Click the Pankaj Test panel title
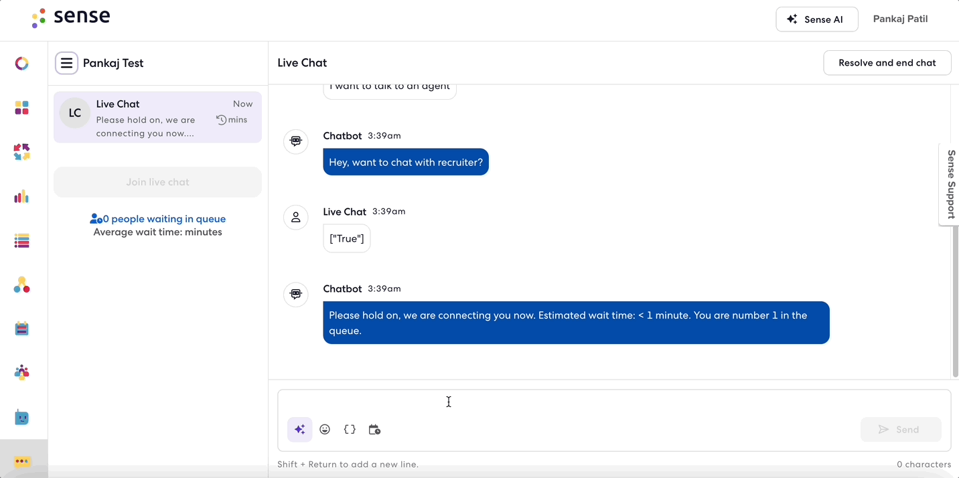The width and height of the screenshot is (959, 478). tap(113, 63)
